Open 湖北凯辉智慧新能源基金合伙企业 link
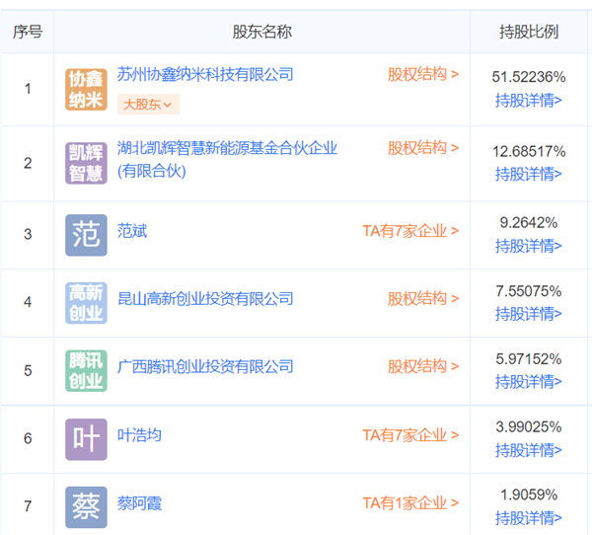This screenshot has width=592, height=535. tap(227, 160)
